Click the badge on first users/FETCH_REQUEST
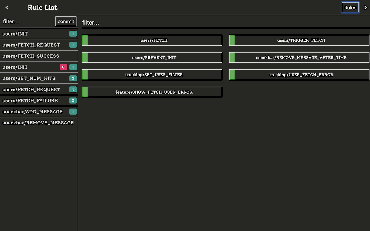Image resolution: width=370 pixels, height=231 pixels. 73,45
